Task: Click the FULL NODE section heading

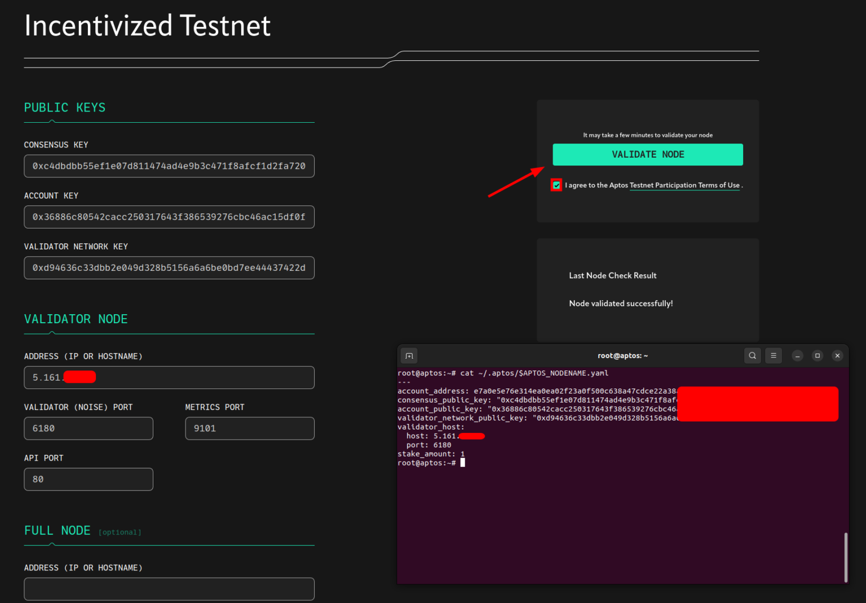Action: pos(58,530)
